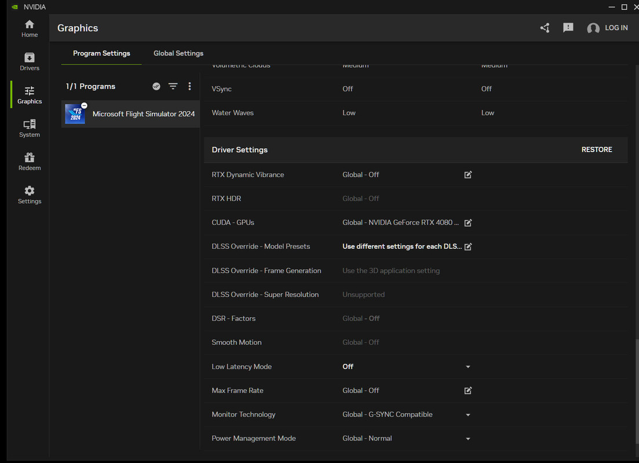
Task: Select the Graphics sidebar item
Action: coord(30,95)
